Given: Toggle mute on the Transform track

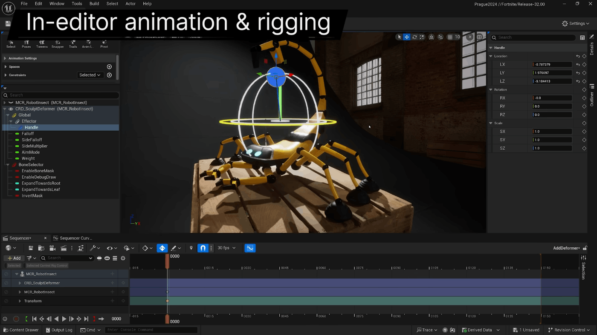Looking at the screenshot, I should (6, 301).
